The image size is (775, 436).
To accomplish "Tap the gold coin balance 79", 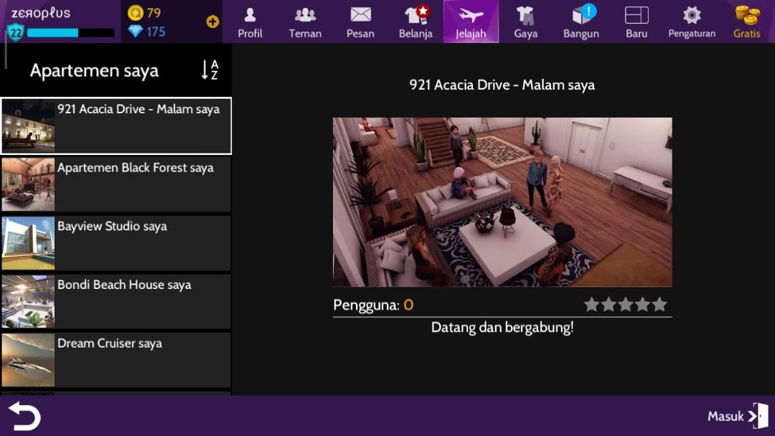I will [x=144, y=12].
